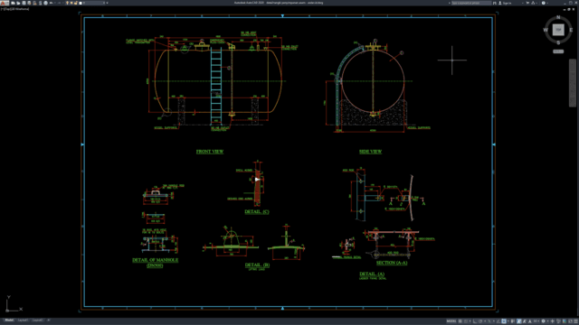Image resolution: width=579 pixels, height=325 pixels.
Task: Open the Autodesk App Store cart icon
Action: pos(527,3)
